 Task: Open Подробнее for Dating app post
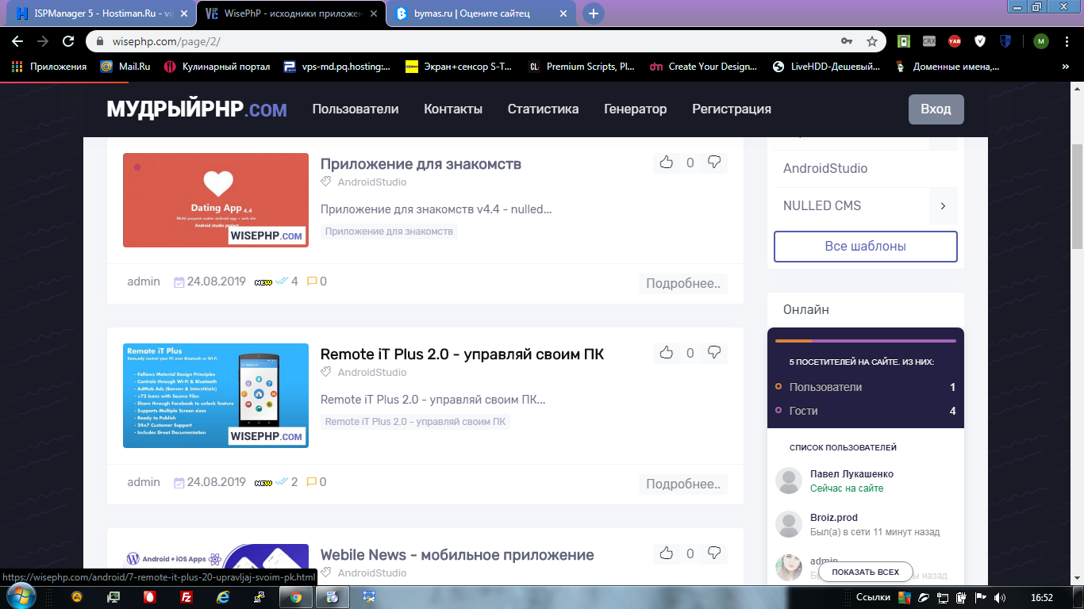point(682,284)
